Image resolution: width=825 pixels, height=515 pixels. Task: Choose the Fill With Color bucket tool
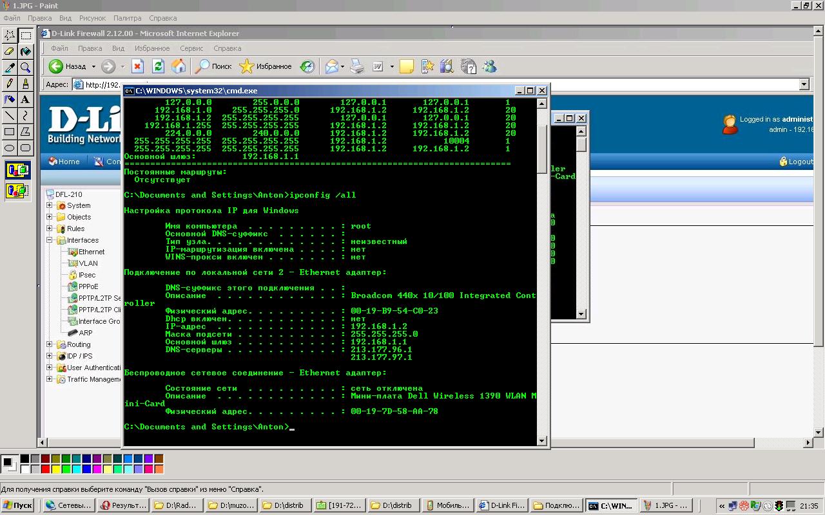[25, 51]
